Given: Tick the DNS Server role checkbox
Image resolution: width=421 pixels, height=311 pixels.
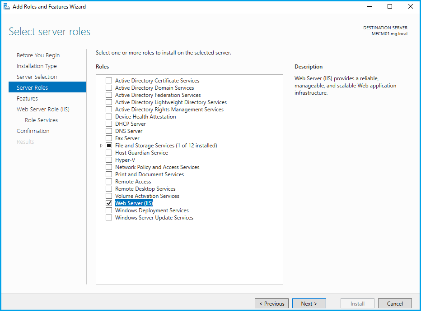Looking at the screenshot, I should click(109, 131).
